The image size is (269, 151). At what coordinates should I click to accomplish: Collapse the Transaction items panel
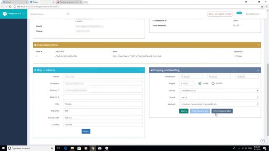[x=258, y=45]
